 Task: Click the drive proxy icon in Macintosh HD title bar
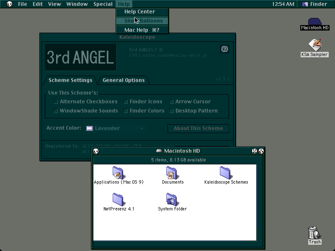159,151
